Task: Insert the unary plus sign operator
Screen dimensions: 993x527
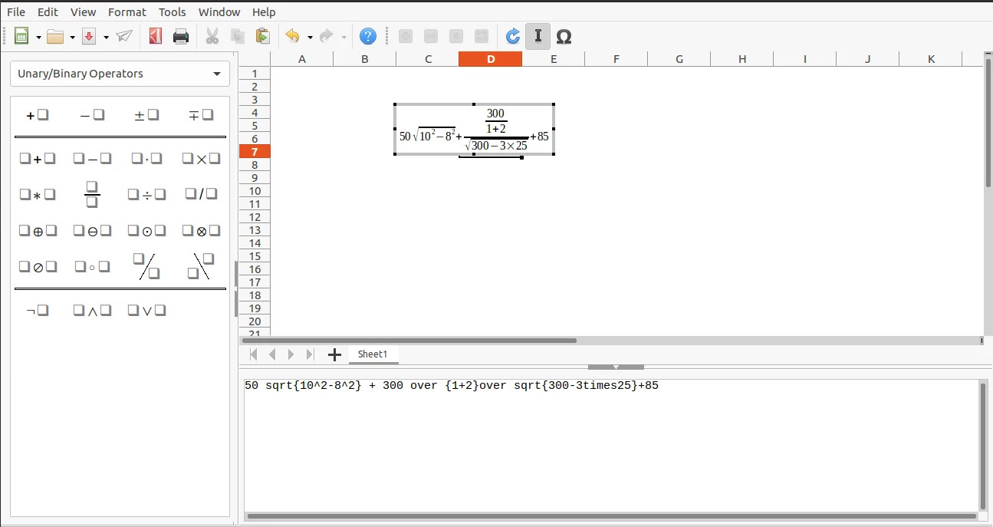Action: tap(38, 115)
